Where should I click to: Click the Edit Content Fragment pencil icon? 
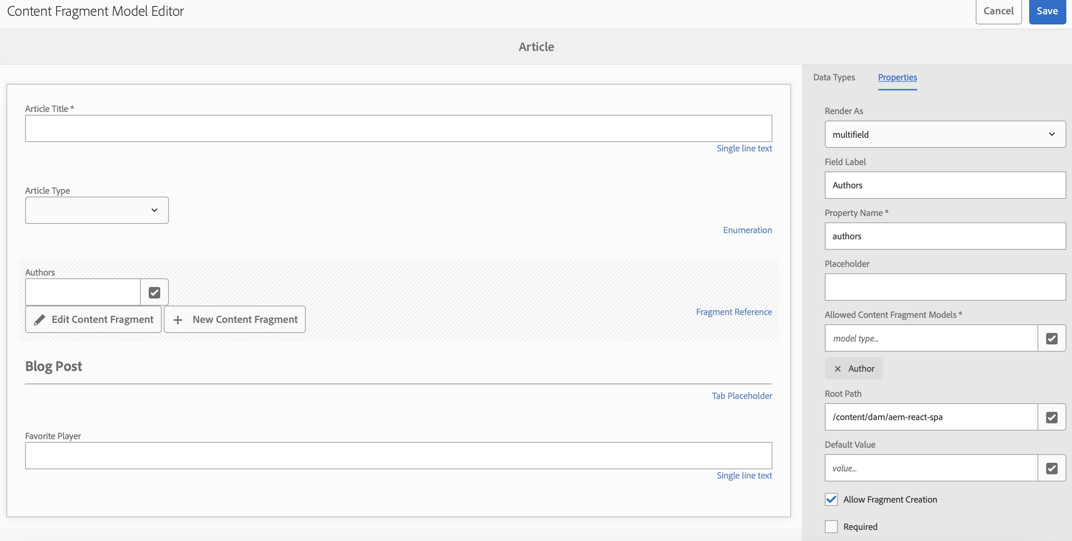[x=40, y=320]
